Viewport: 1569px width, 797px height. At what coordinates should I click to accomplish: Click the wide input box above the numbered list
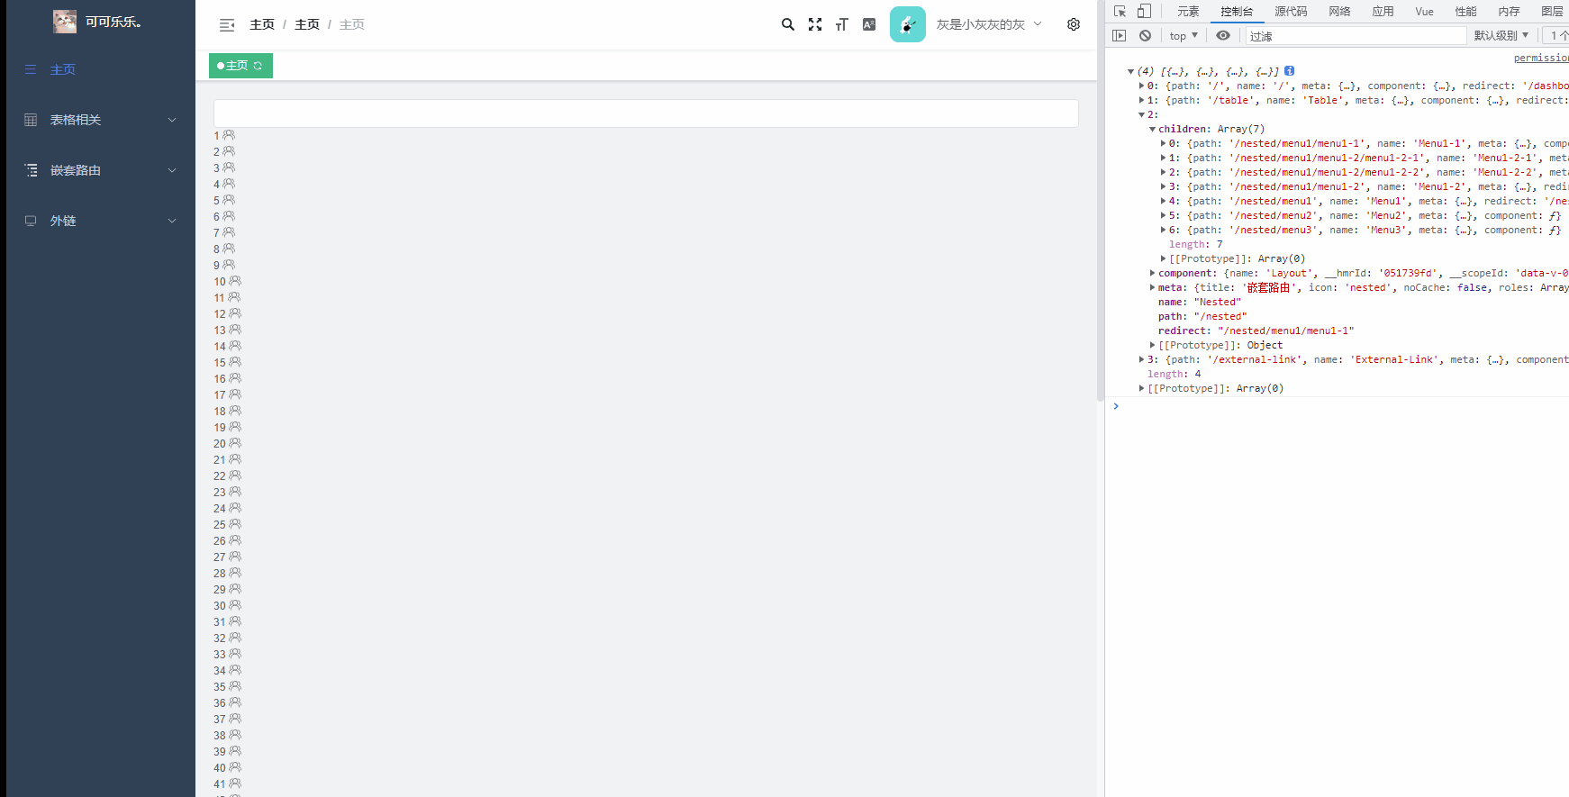646,113
